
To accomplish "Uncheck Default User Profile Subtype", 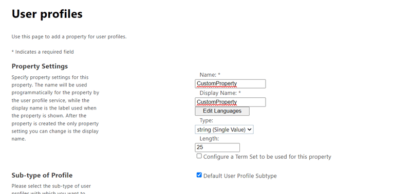I will pos(199,175).
